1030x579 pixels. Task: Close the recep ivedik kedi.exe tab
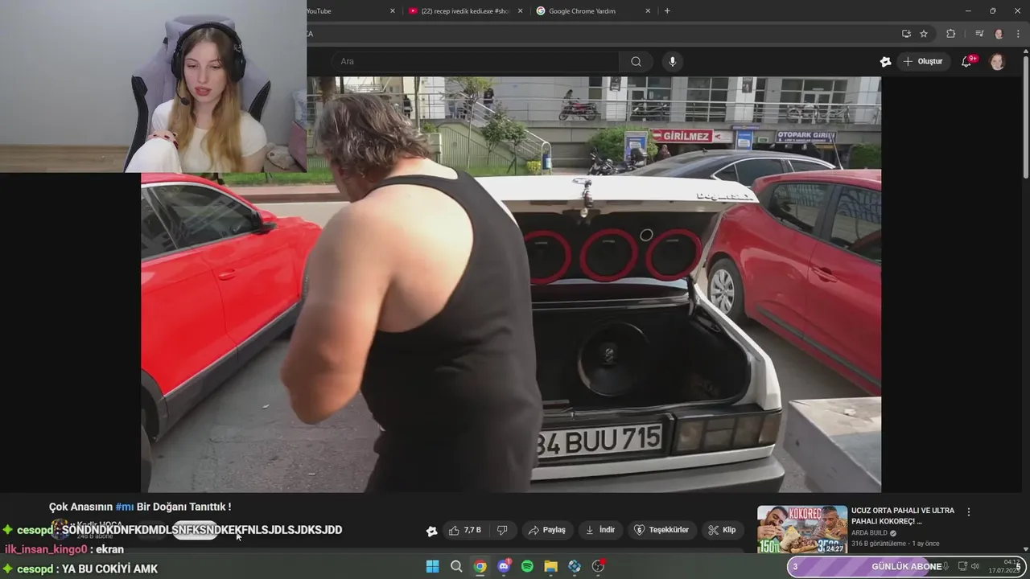(520, 11)
